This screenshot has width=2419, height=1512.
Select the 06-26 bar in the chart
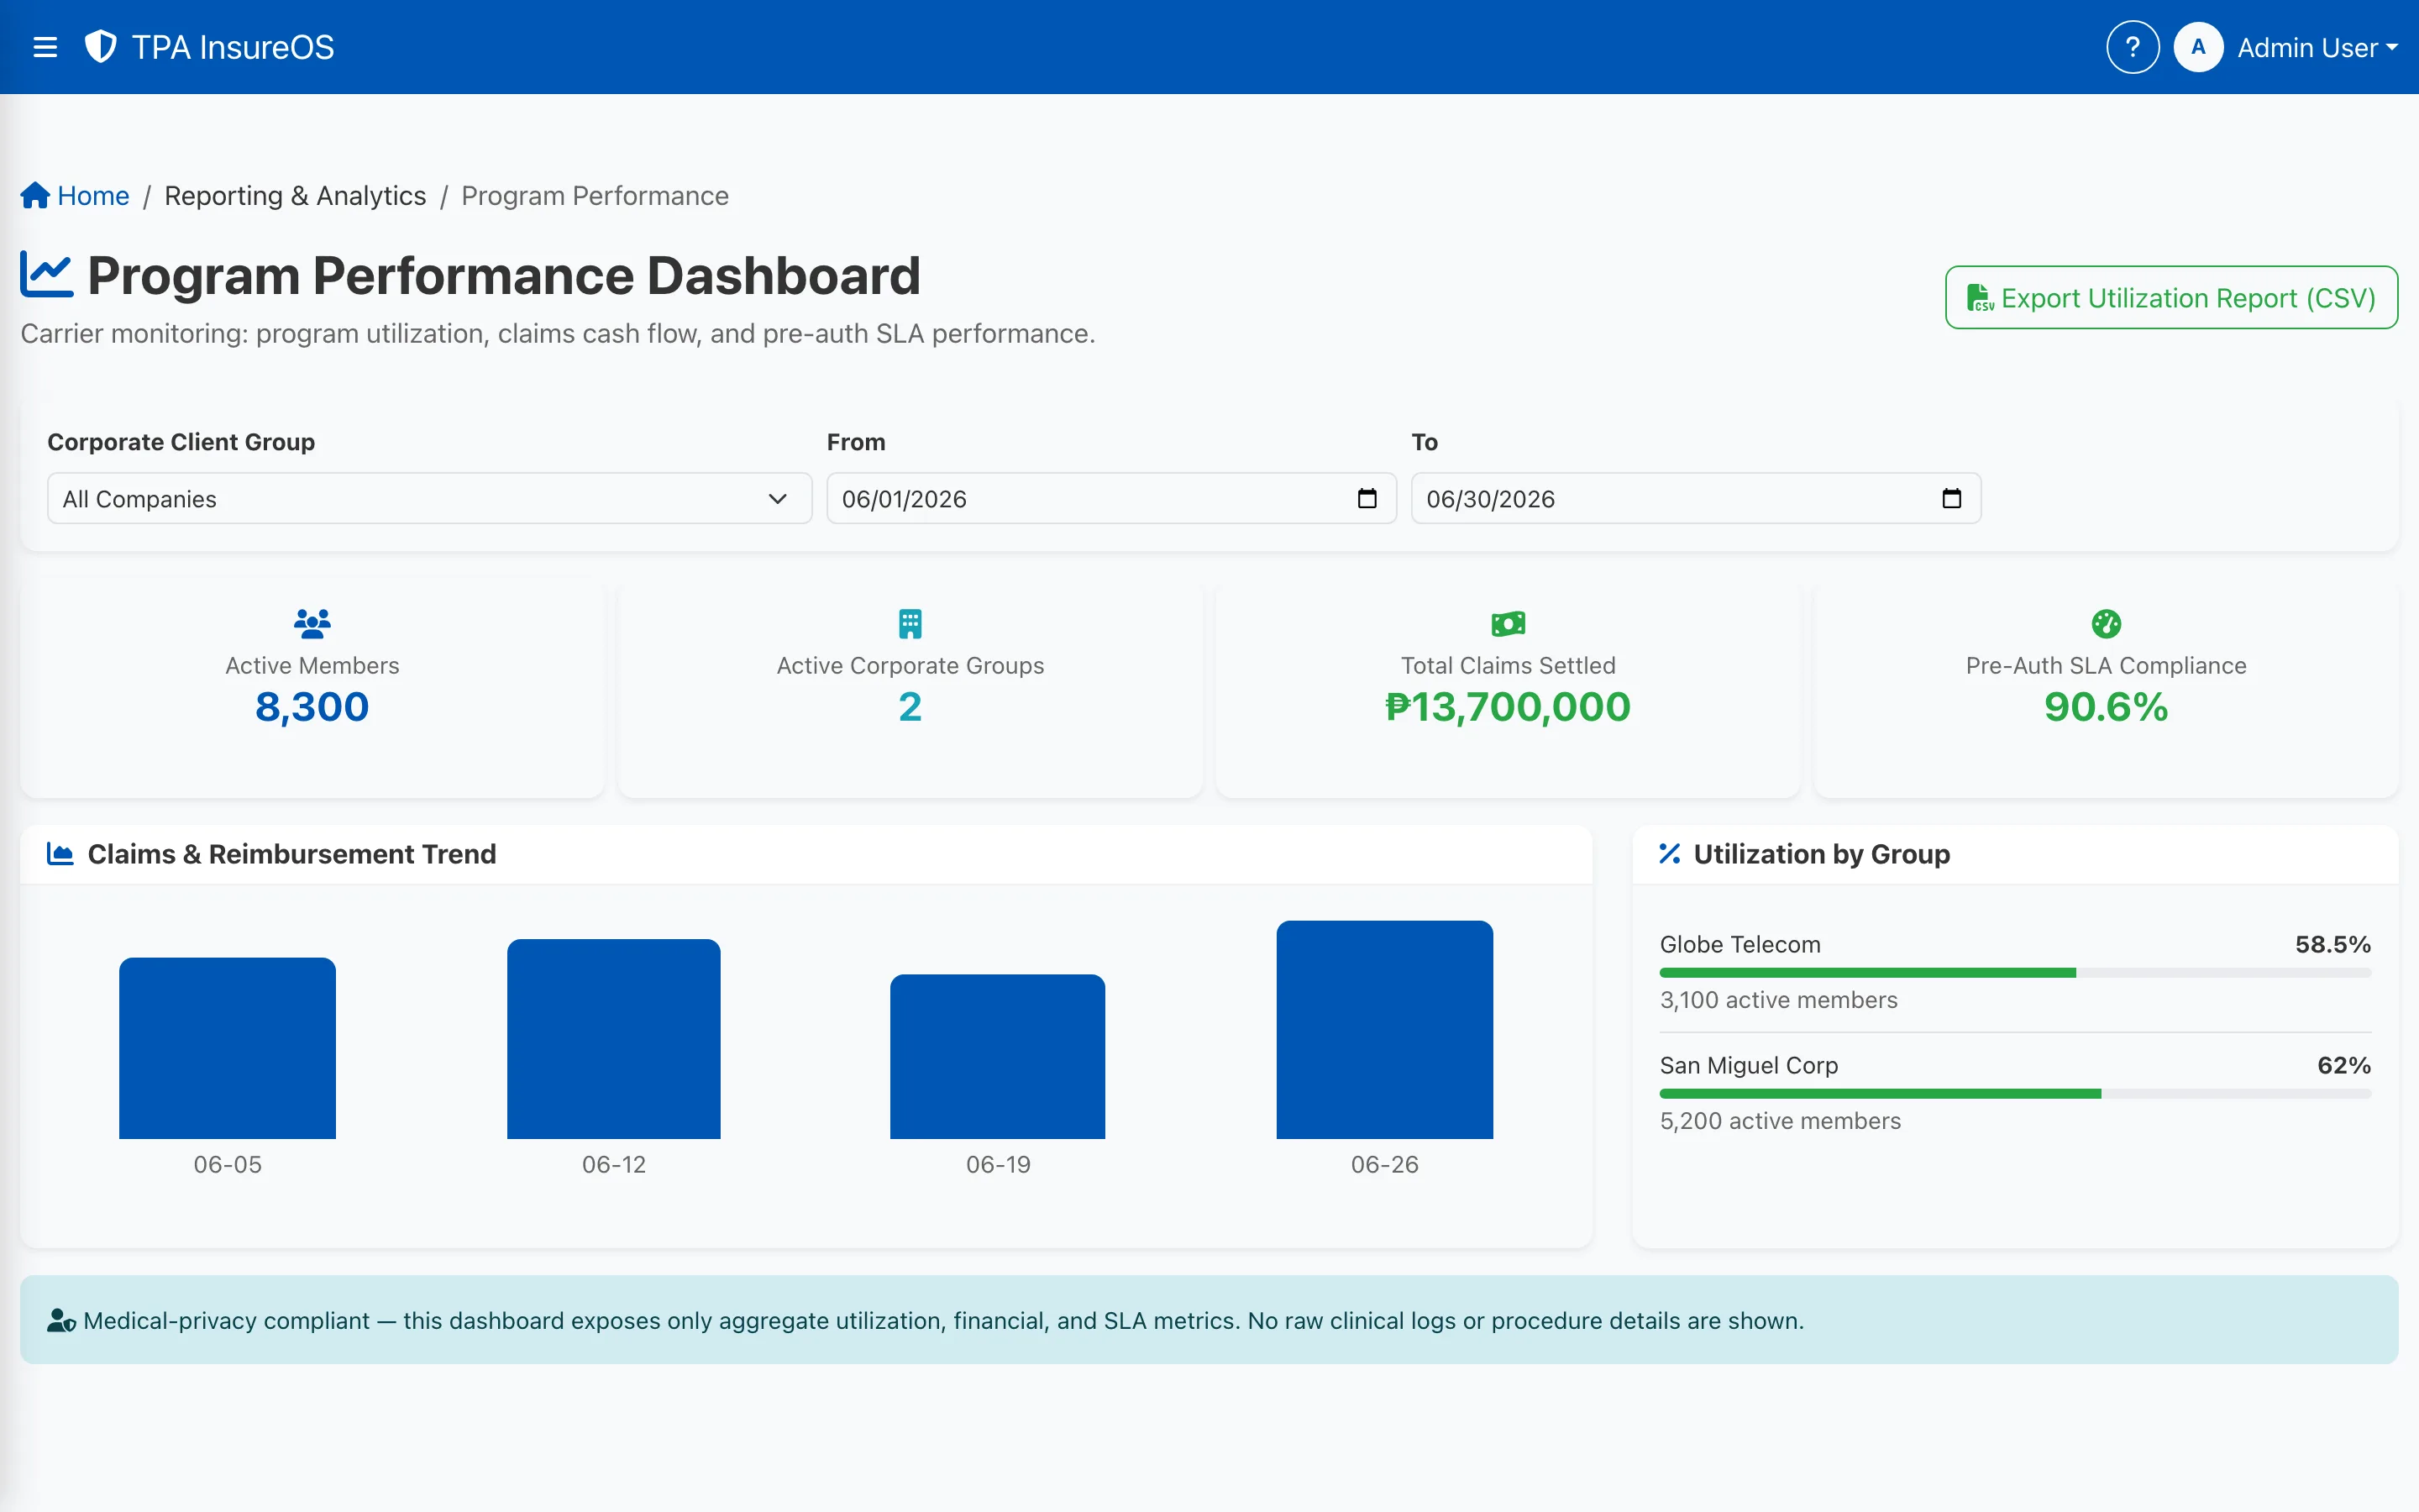[1384, 1030]
